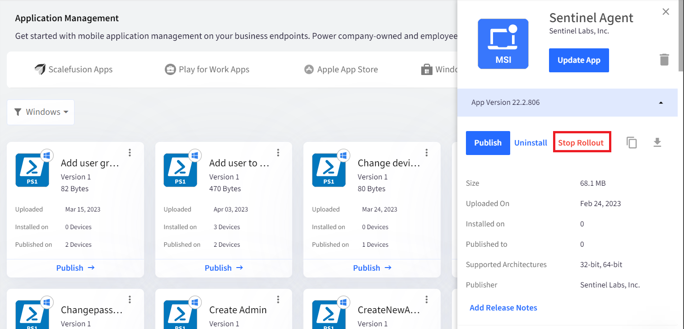Switch to Apple App Store tab
This screenshot has height=329, width=684.
pyautogui.click(x=341, y=70)
